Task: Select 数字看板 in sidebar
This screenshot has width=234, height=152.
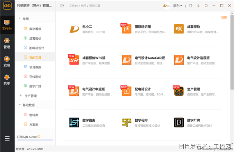Action: (35, 29)
